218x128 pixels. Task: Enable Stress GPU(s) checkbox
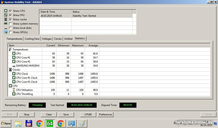(x=10, y=32)
